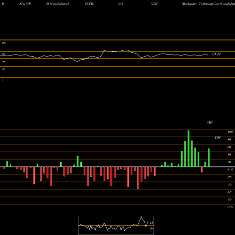
Task: Click the 'Rackspace Technology Inc' title text
Action: coord(201,4)
